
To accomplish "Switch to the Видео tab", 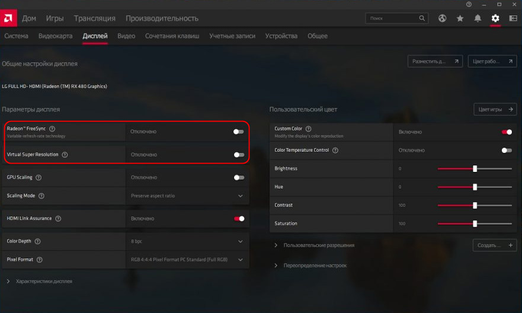I will (x=126, y=36).
